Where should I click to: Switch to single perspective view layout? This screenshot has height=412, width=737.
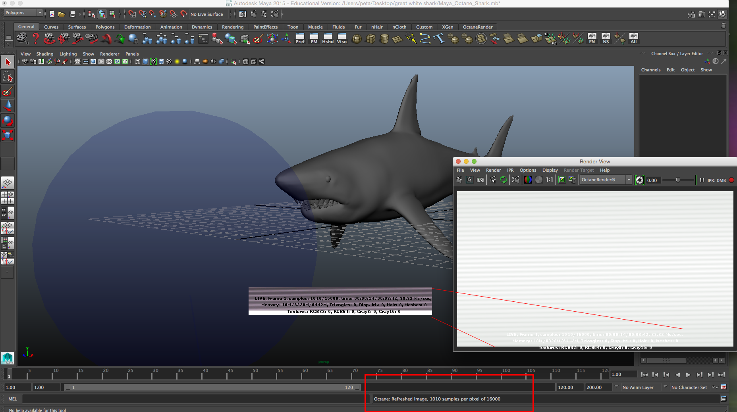coord(8,183)
